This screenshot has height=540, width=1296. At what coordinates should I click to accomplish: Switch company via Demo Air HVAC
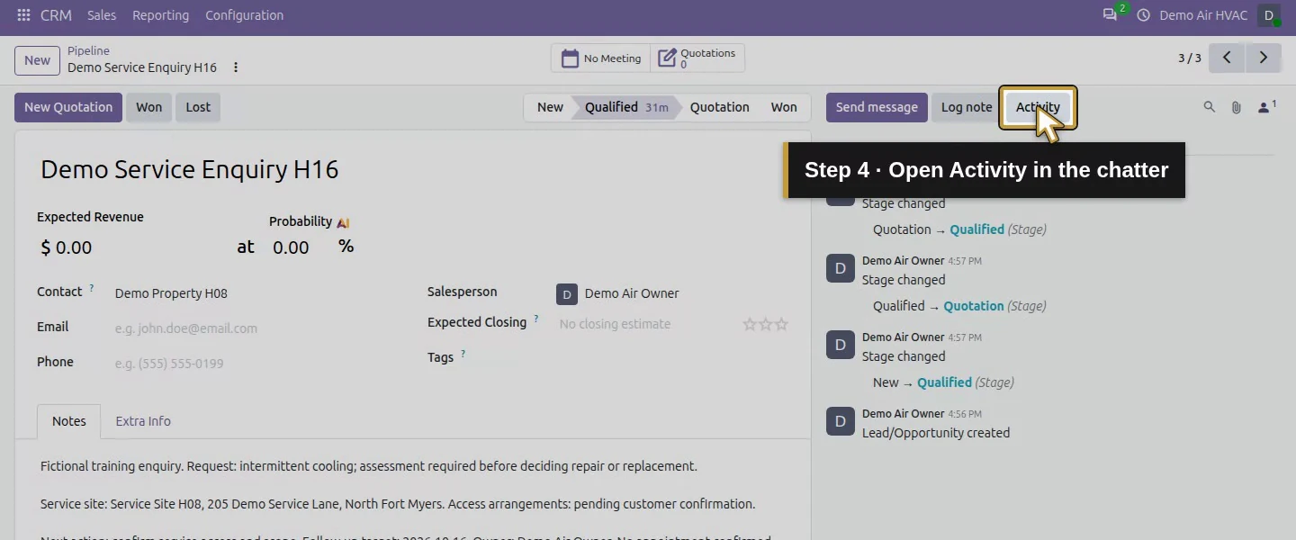(1203, 15)
